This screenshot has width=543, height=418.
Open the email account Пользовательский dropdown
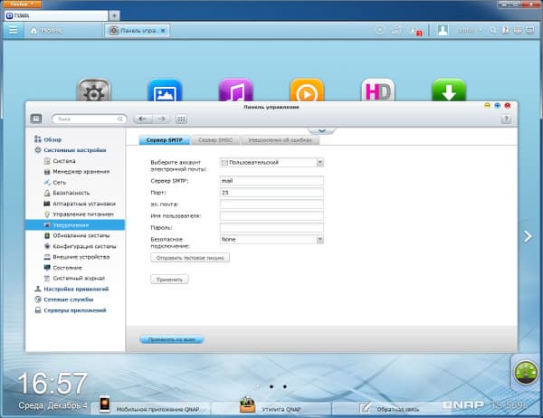(x=271, y=163)
